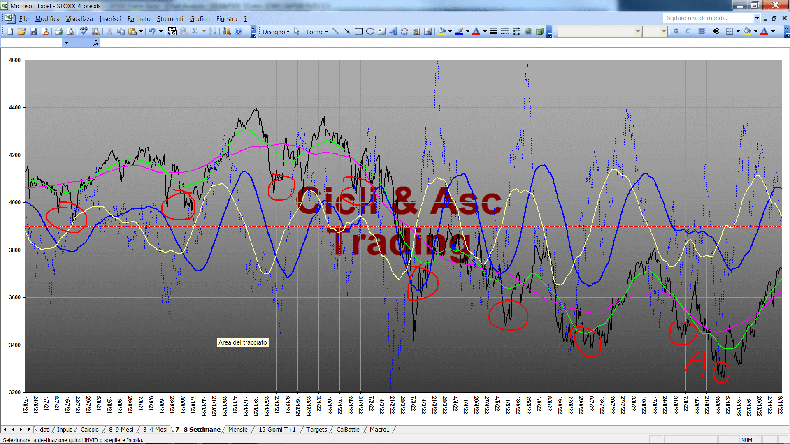Click the Shadow Style green square icon
Viewport: 790px width, 444px height.
point(528,32)
